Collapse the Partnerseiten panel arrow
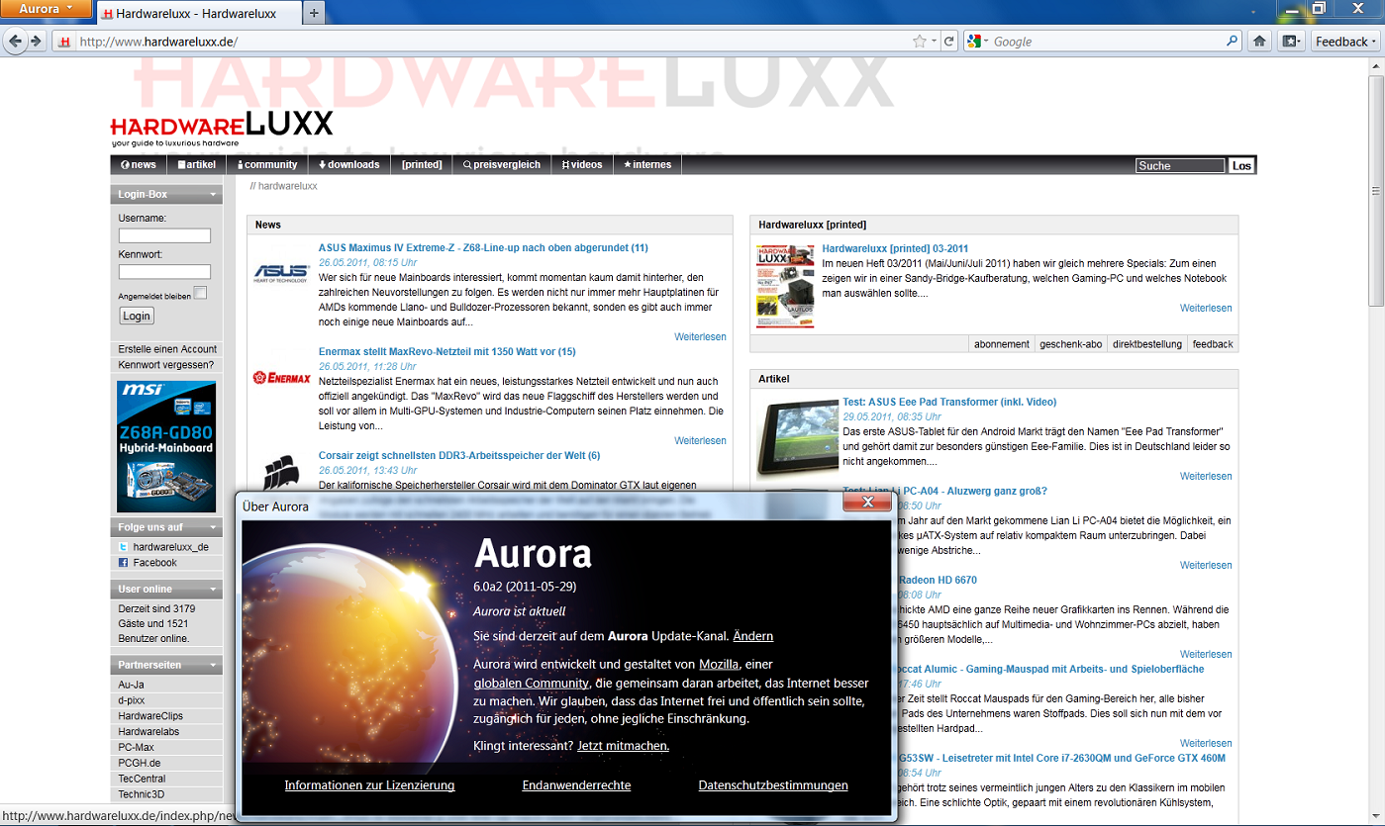The height and width of the screenshot is (826, 1385). [x=213, y=666]
